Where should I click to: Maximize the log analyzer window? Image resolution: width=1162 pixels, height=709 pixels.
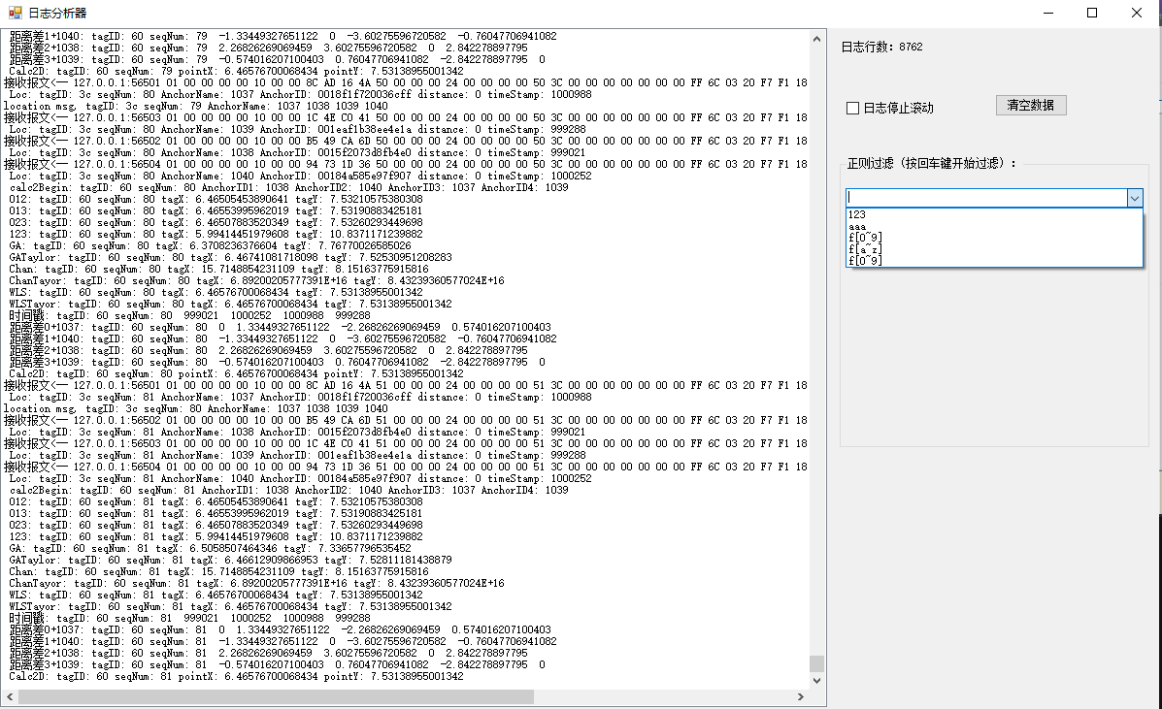tap(1092, 14)
